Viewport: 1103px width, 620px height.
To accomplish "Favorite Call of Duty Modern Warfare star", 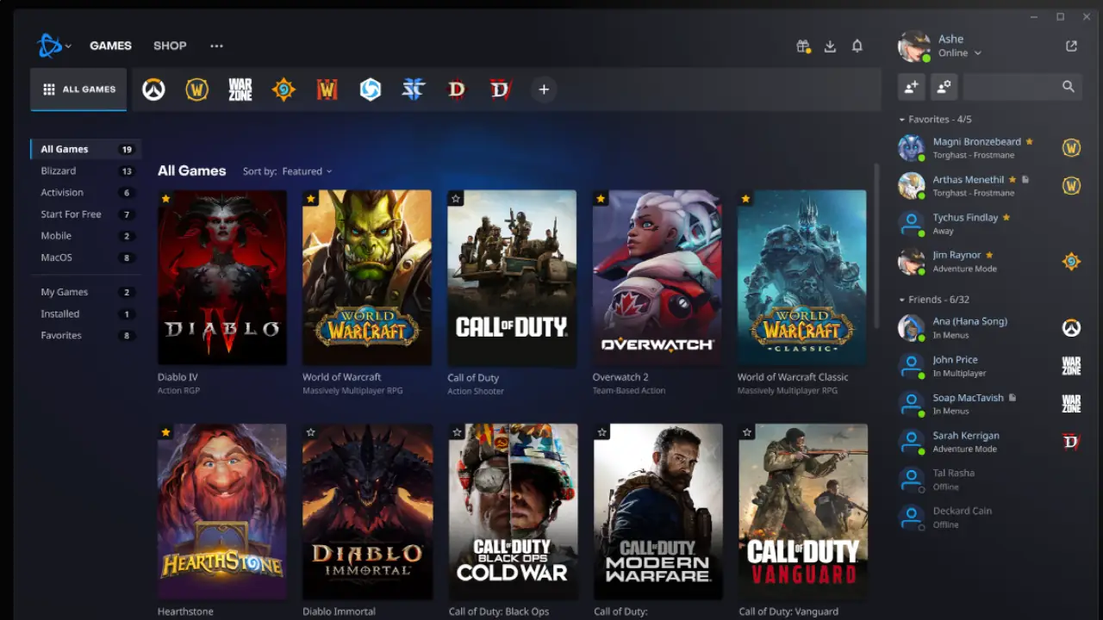I will coord(602,432).
